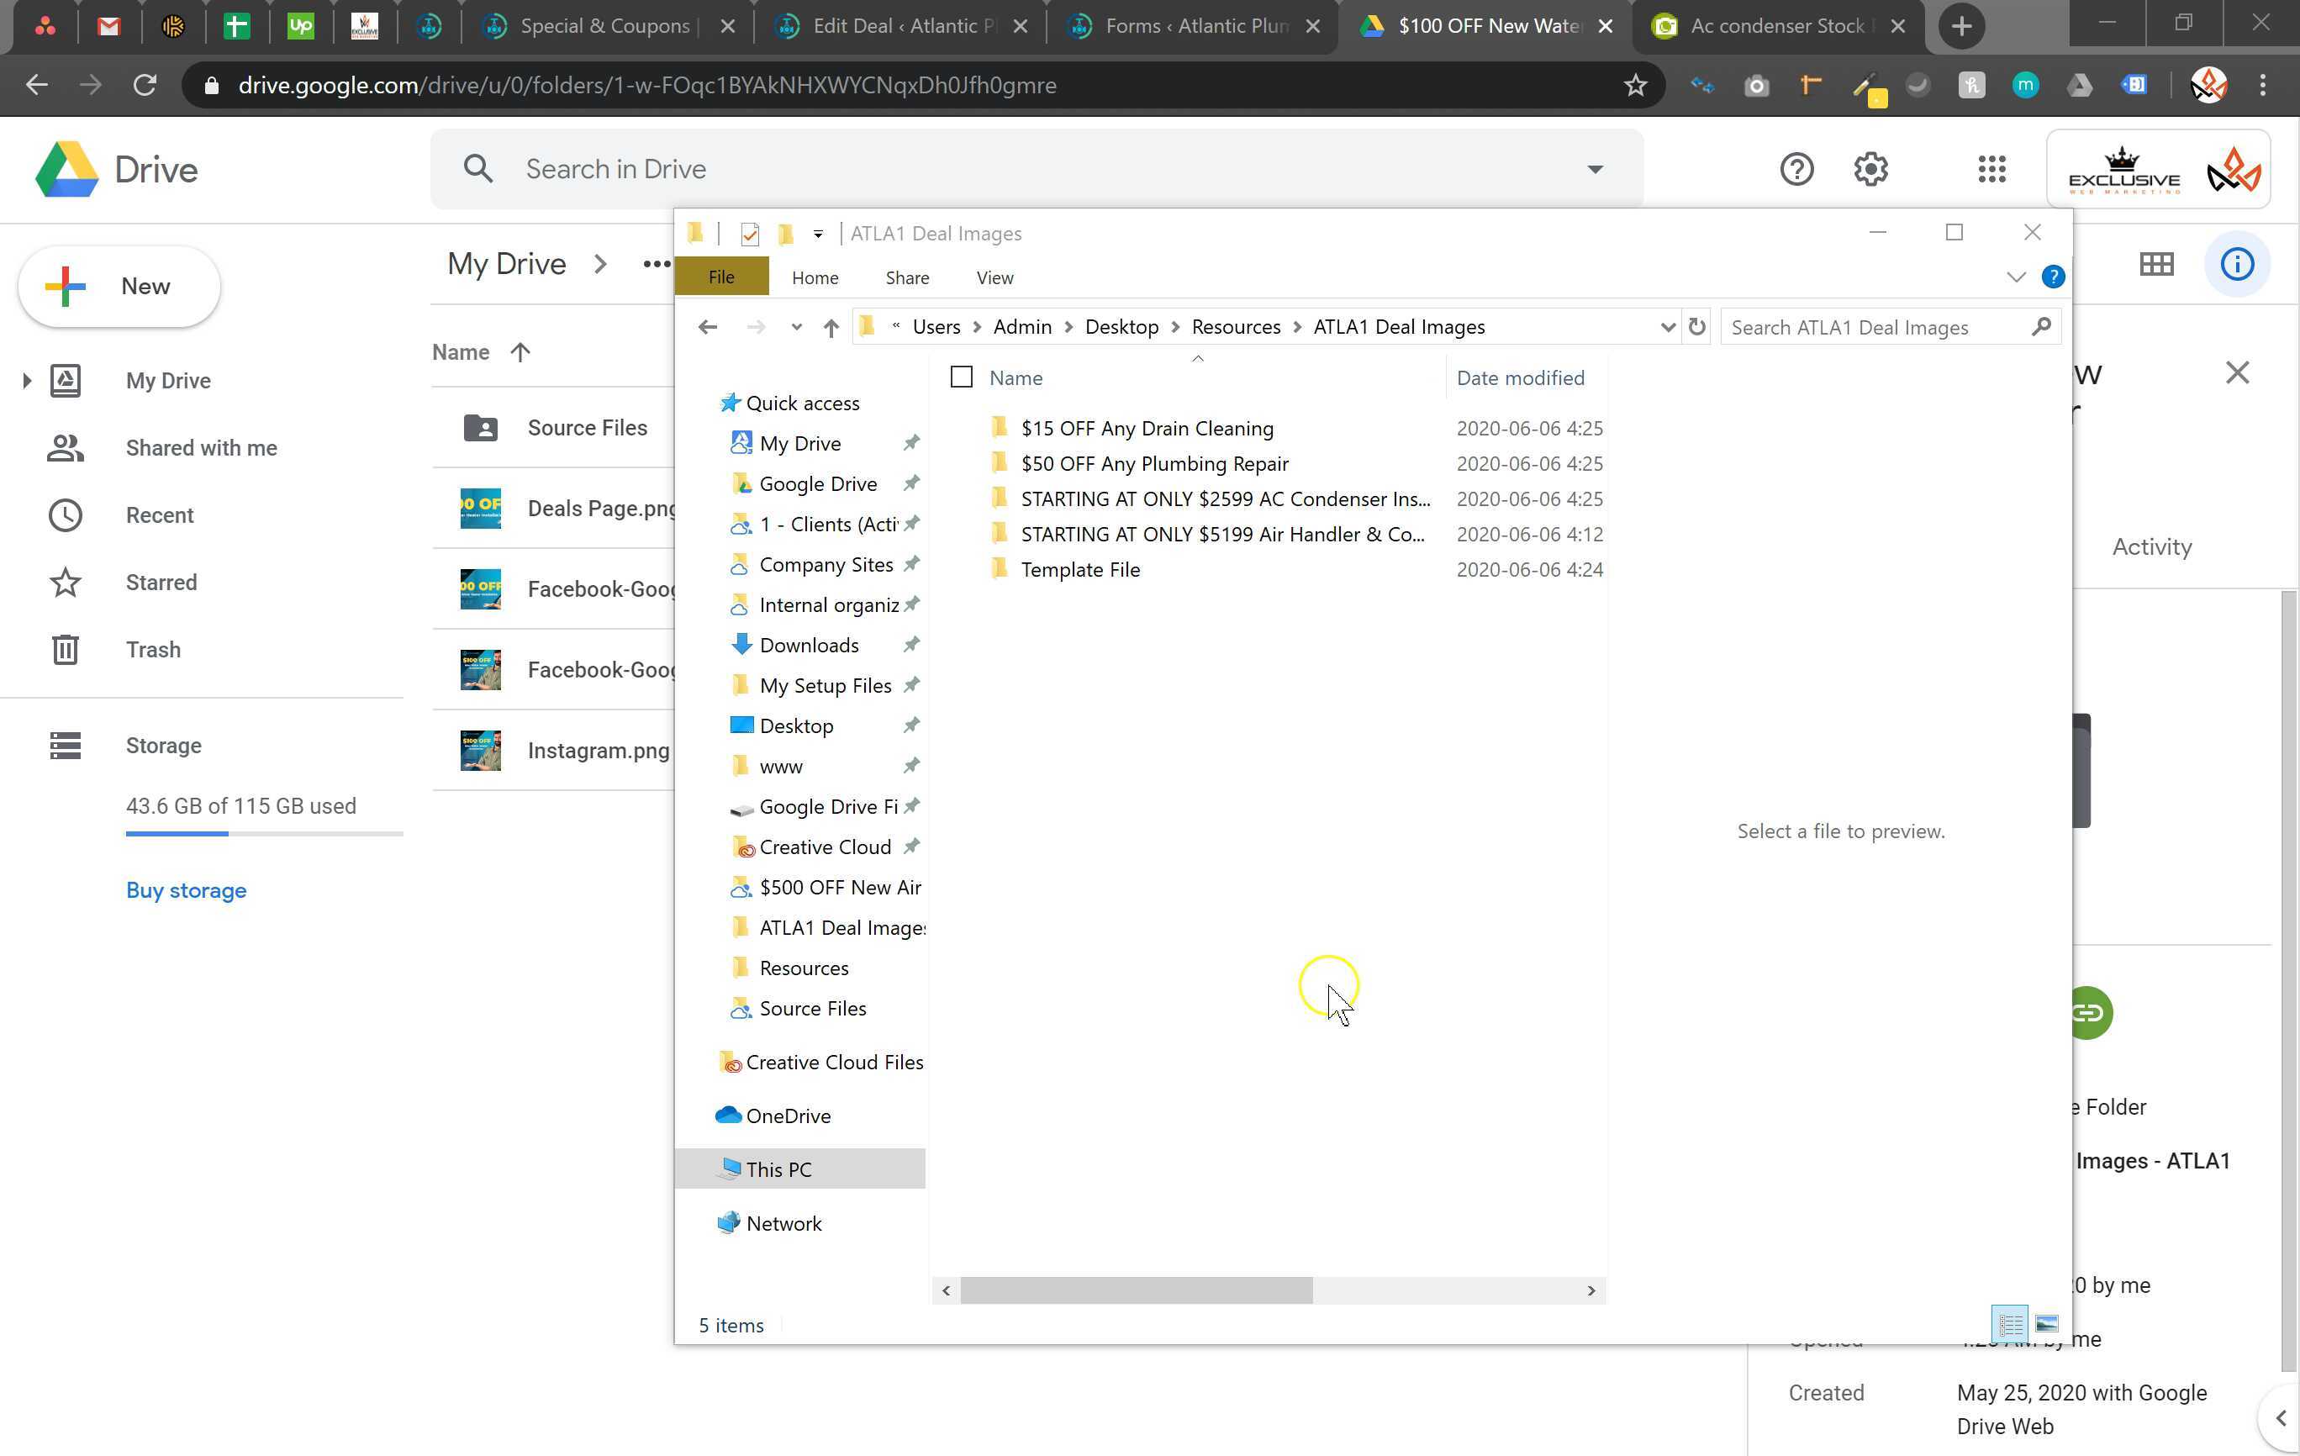Tick the select-all checkbox beside Name
This screenshot has width=2300, height=1456.
[961, 377]
